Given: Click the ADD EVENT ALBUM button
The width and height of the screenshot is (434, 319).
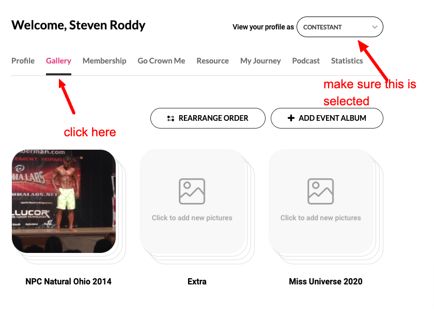Looking at the screenshot, I should 327,118.
